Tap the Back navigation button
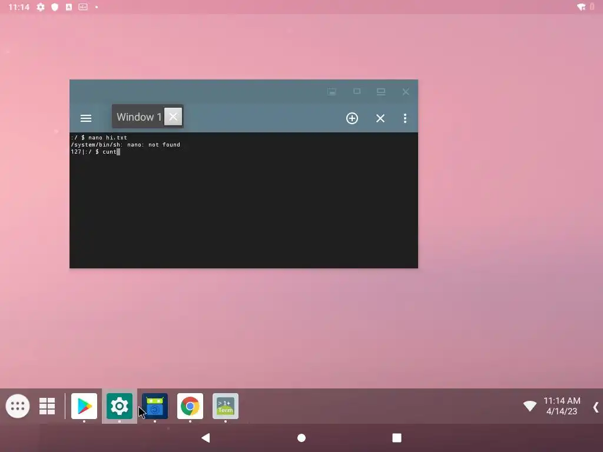 pos(206,438)
